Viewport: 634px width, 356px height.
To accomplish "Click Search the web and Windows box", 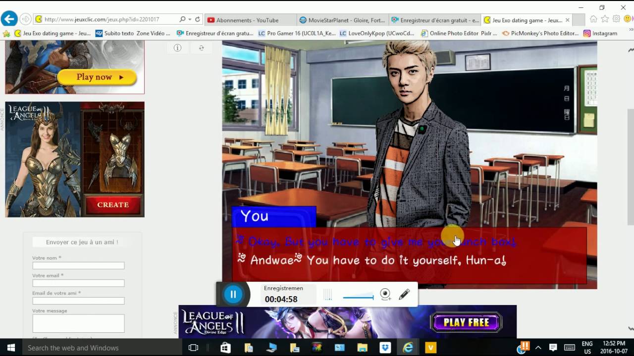I will 102,348.
